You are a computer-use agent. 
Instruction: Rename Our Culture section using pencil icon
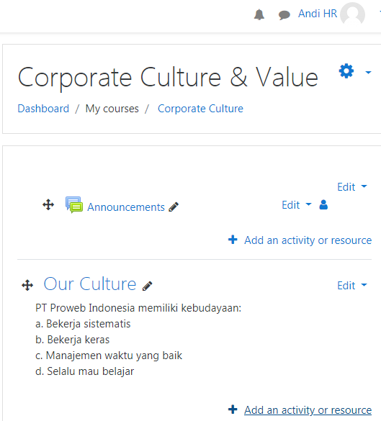tap(147, 286)
